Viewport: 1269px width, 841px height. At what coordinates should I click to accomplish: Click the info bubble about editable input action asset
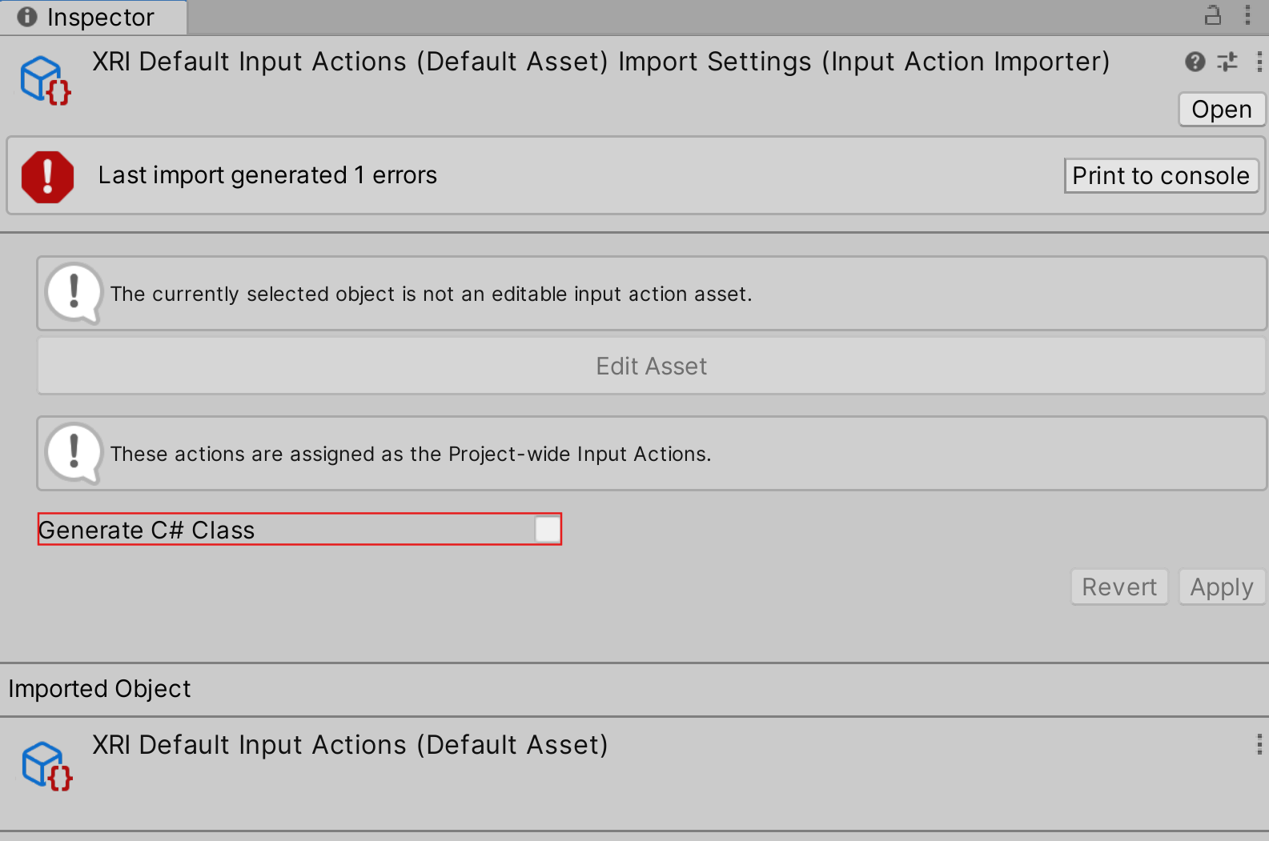[74, 292]
